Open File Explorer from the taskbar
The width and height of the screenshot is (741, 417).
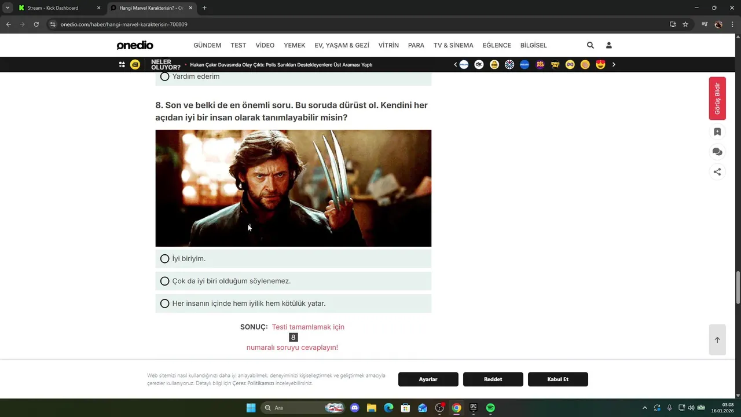coord(372,408)
